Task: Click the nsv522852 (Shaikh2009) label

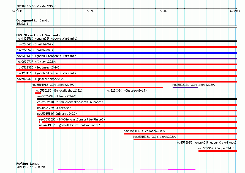Action: tap(35, 50)
